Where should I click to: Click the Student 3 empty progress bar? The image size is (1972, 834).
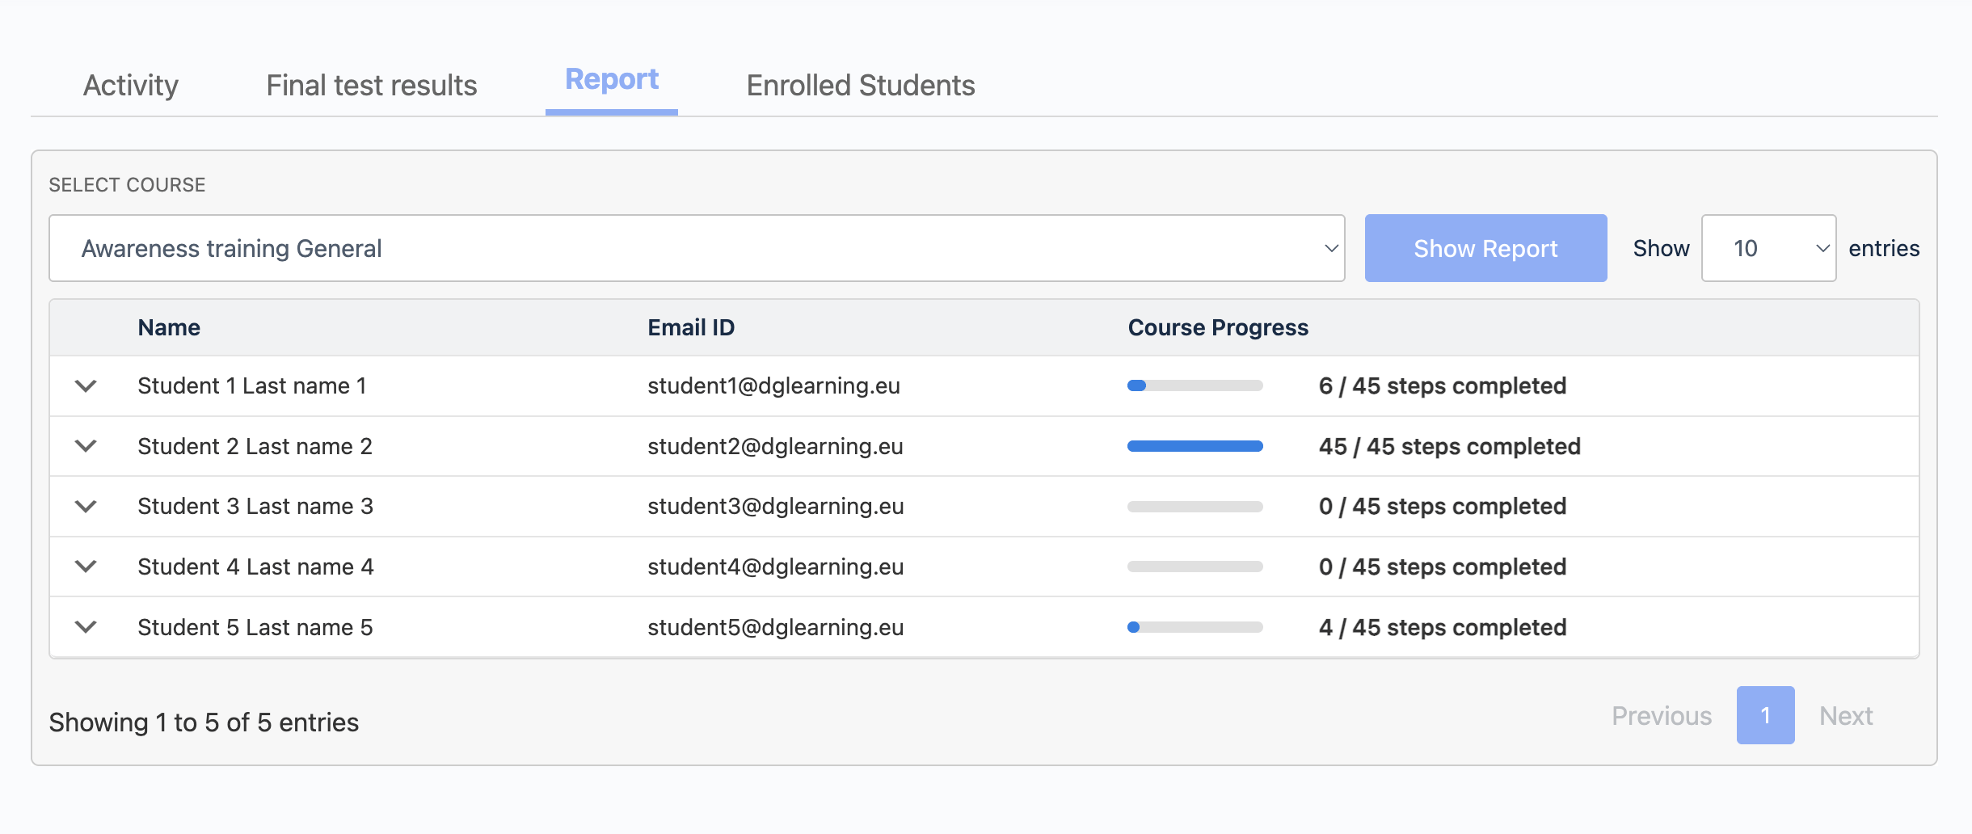[1195, 506]
